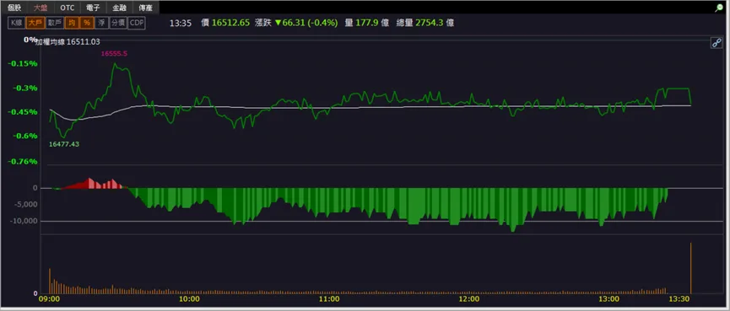730x311 pixels.
Task: Click the 總量 2754.3 億 total value
Action: [x=425, y=23]
